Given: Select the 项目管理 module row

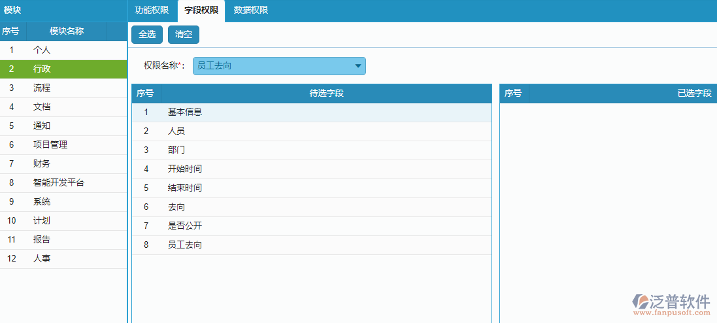Looking at the screenshot, I should pyautogui.click(x=63, y=145).
